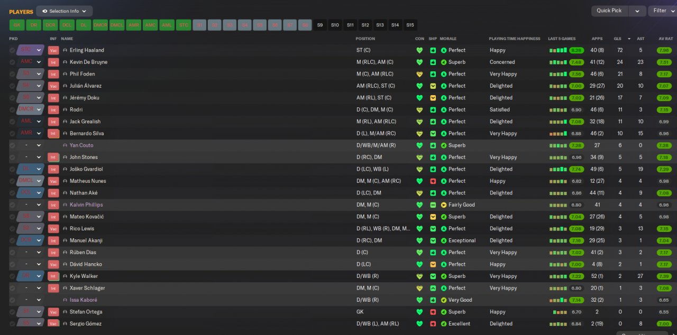Toggle picked checkbox for Rúben Dias

pyautogui.click(x=12, y=252)
